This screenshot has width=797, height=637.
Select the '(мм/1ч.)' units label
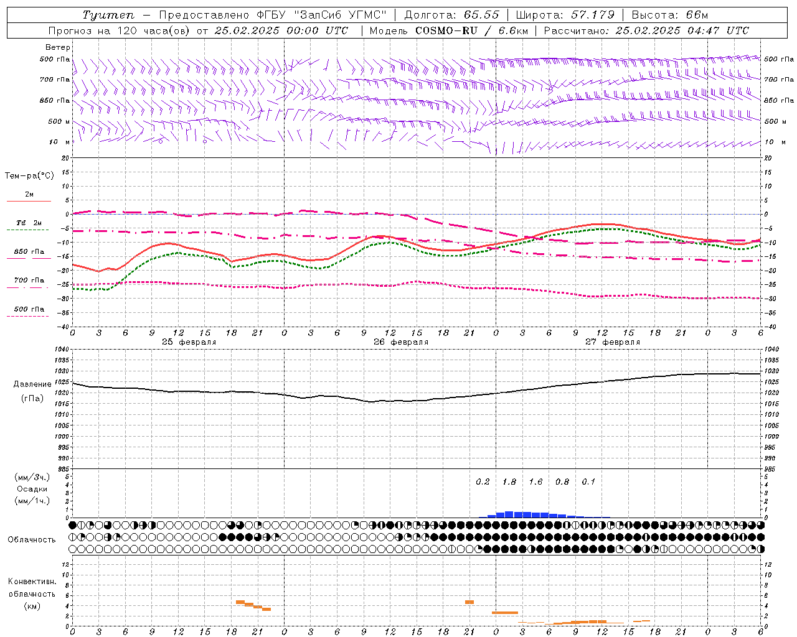[32, 501]
